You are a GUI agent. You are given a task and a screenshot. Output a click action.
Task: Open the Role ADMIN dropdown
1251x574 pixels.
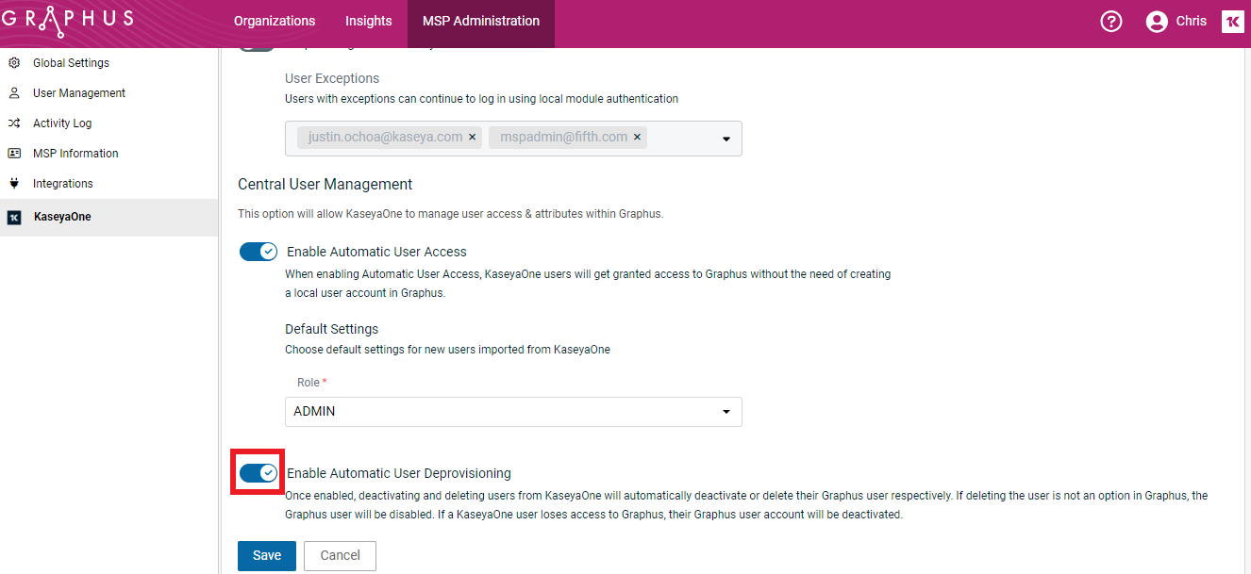(x=513, y=412)
